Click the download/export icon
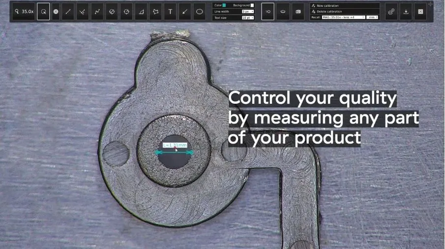The image size is (445, 249). pos(406,11)
